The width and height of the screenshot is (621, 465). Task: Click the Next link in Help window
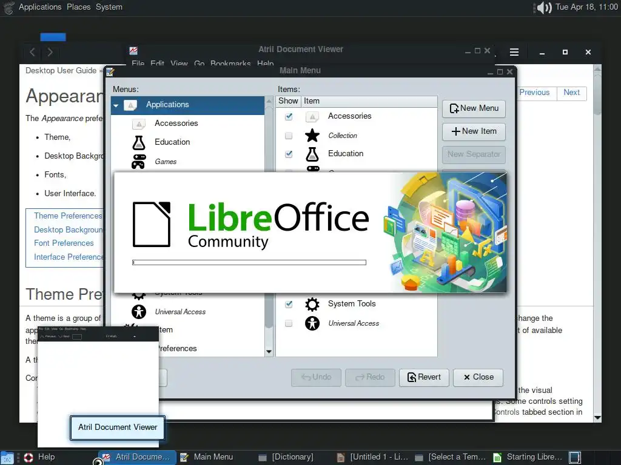click(x=571, y=93)
